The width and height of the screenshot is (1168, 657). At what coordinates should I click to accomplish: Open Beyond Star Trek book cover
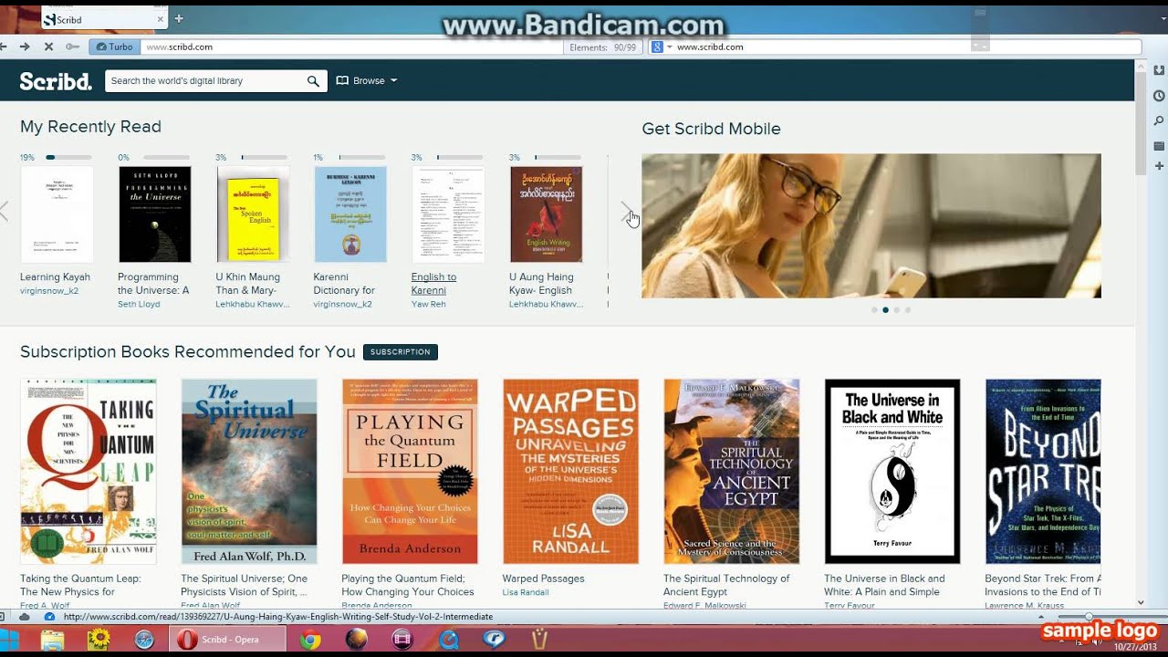click(x=1043, y=471)
